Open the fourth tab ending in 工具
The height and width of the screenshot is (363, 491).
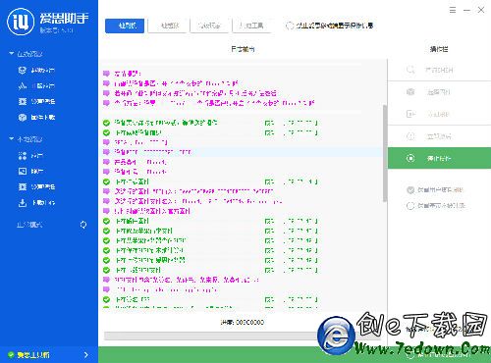coord(251,26)
